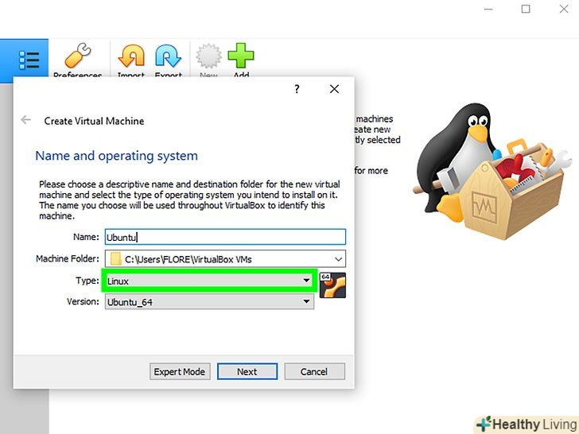Minimize the VirtualBox window
The width and height of the screenshot is (579, 434).
[488, 10]
